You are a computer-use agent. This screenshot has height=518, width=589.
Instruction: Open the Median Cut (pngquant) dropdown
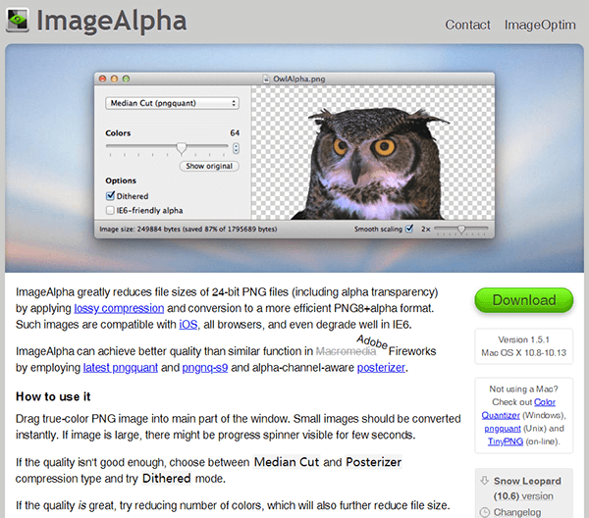pos(173,103)
